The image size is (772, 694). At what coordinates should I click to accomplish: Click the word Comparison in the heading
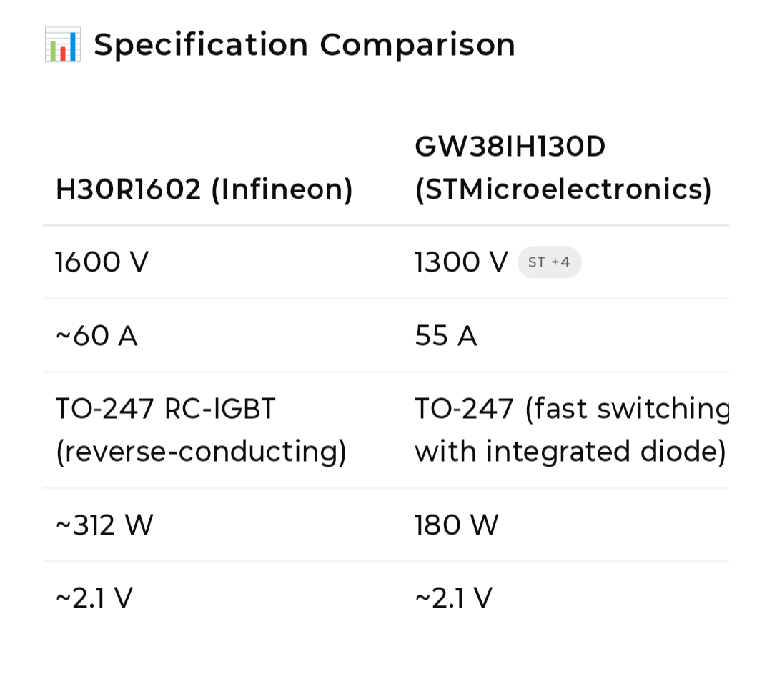coord(417,45)
